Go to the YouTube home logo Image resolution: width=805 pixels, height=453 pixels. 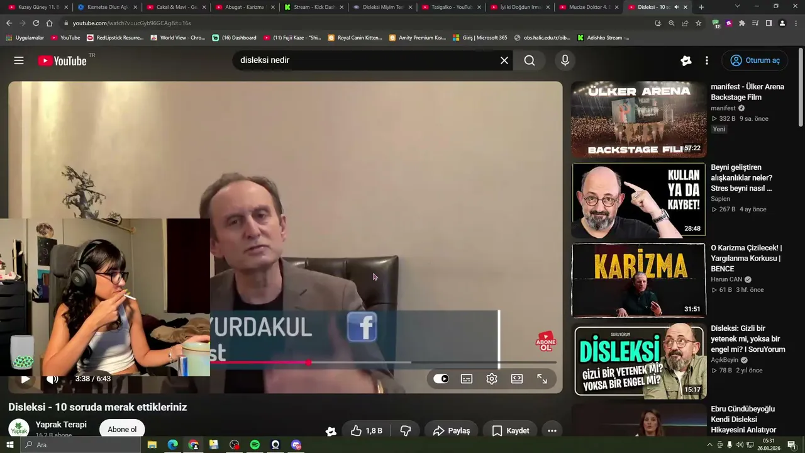[62, 60]
